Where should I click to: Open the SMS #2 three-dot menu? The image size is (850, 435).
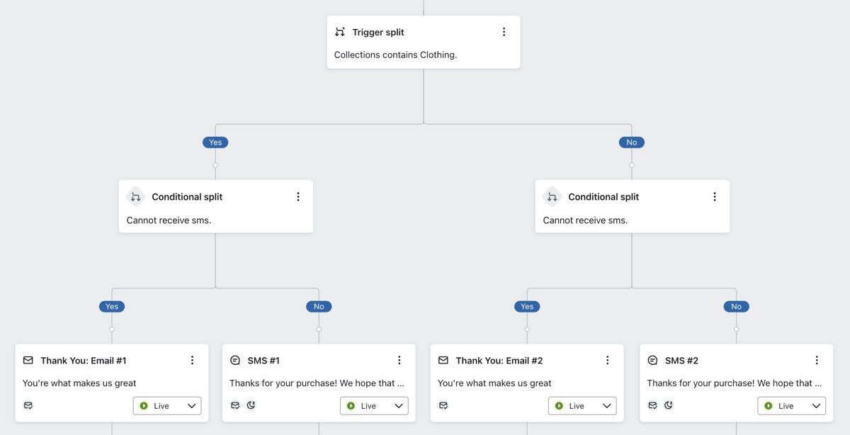(x=817, y=361)
